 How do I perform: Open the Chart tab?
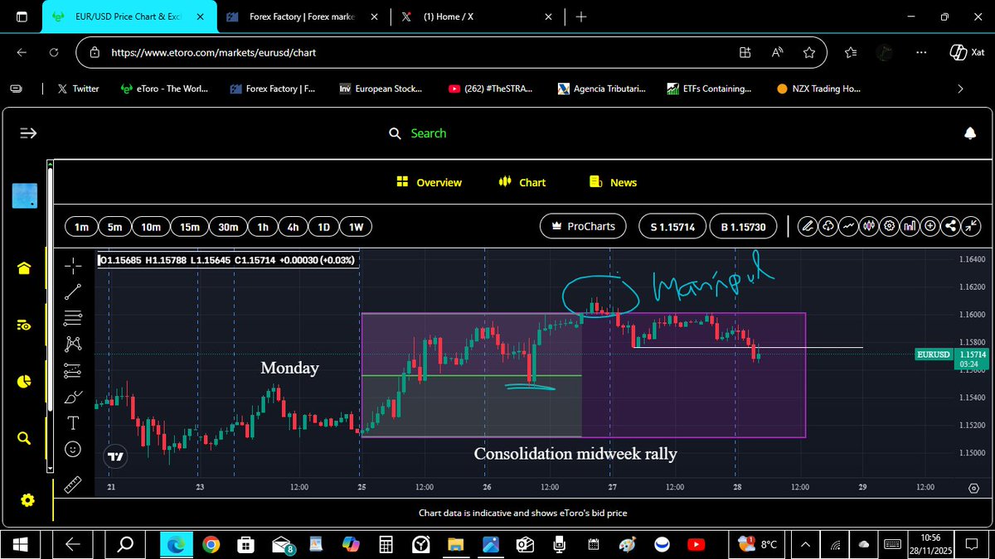(x=522, y=182)
